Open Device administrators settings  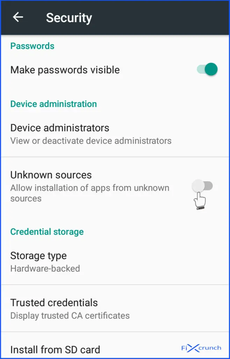point(115,134)
